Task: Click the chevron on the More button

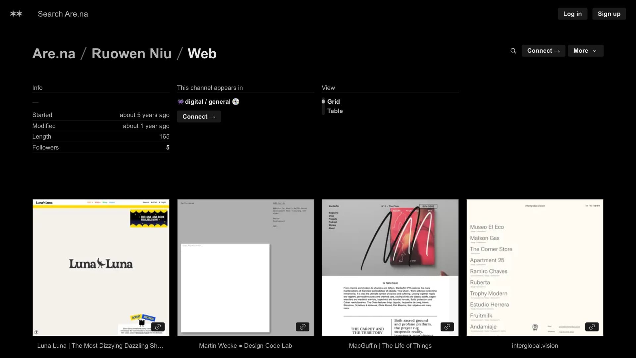Action: pyautogui.click(x=595, y=51)
